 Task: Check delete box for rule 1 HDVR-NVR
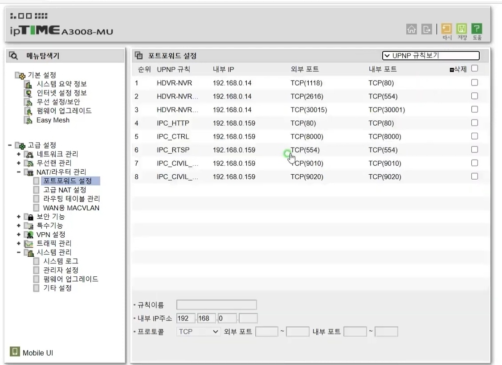(x=475, y=83)
